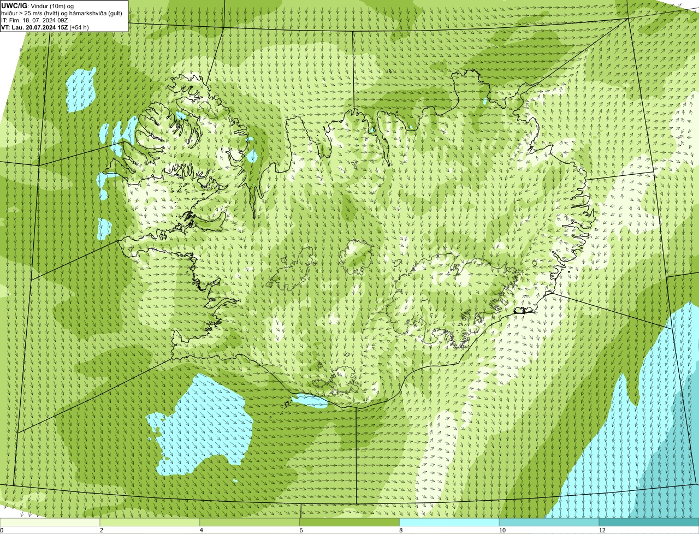Click the 8–10 m/s light cyan legend segment
Viewport: 699px width, 534px height.
point(450,523)
